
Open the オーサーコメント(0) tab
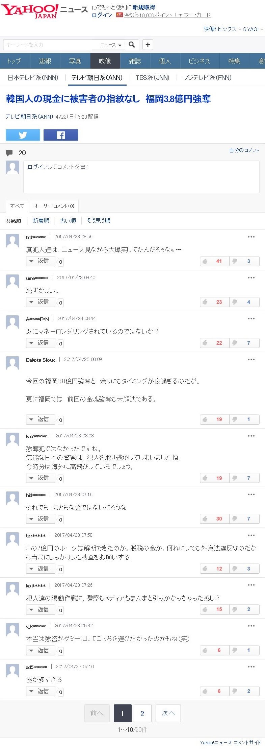[x=54, y=206]
